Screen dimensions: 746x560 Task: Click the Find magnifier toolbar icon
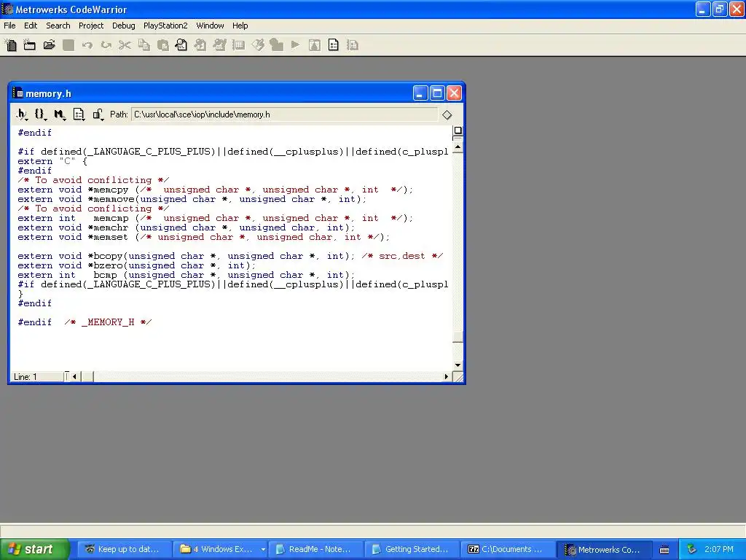(x=181, y=45)
